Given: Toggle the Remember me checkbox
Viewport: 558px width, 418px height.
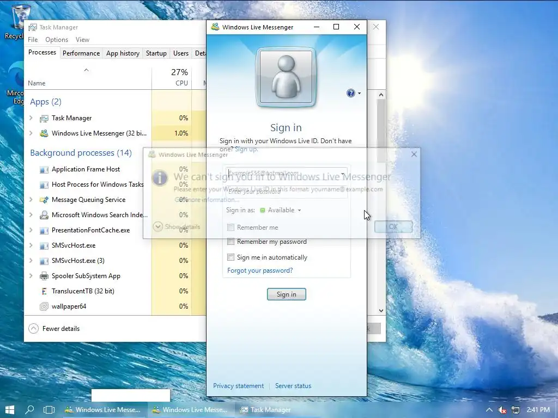Looking at the screenshot, I should [231, 227].
